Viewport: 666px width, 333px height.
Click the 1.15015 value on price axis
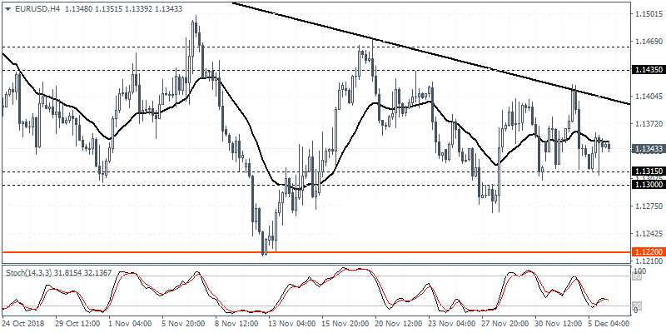point(648,14)
